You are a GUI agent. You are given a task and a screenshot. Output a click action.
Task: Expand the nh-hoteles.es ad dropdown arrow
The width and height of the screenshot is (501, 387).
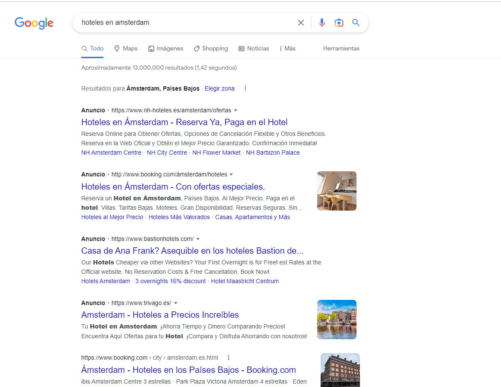(236, 111)
